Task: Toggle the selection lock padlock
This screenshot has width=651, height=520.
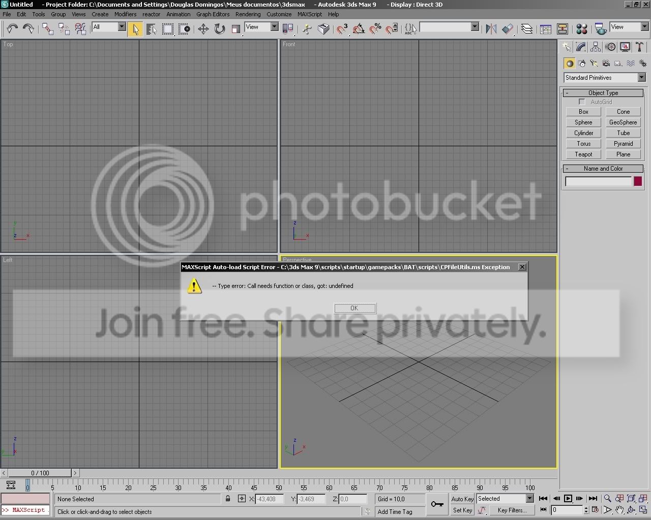Action: coord(228,499)
